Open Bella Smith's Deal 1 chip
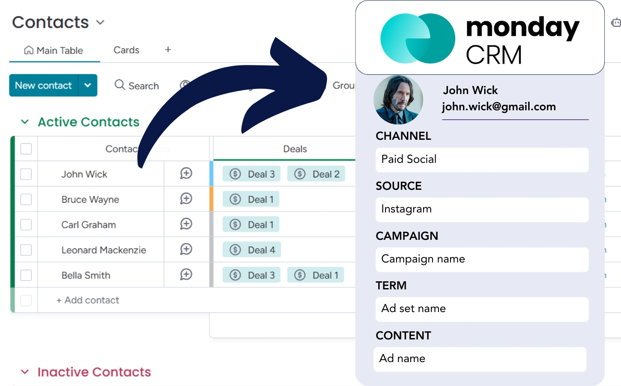Screen dimensions: 621x386 tap(316, 275)
